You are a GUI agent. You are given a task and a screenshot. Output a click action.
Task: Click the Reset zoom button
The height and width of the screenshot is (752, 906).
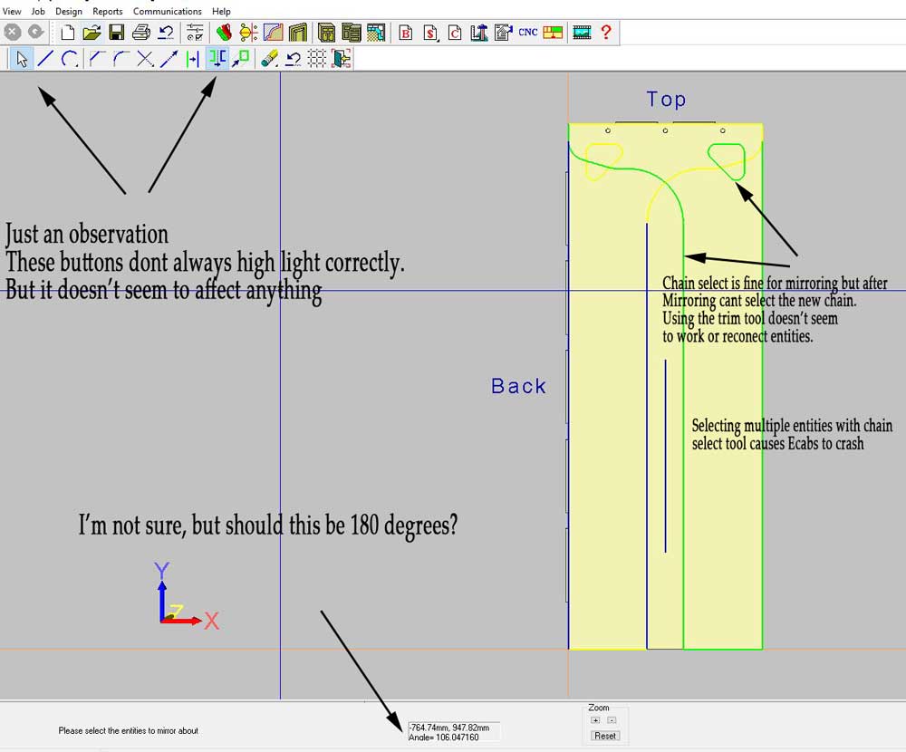(605, 736)
